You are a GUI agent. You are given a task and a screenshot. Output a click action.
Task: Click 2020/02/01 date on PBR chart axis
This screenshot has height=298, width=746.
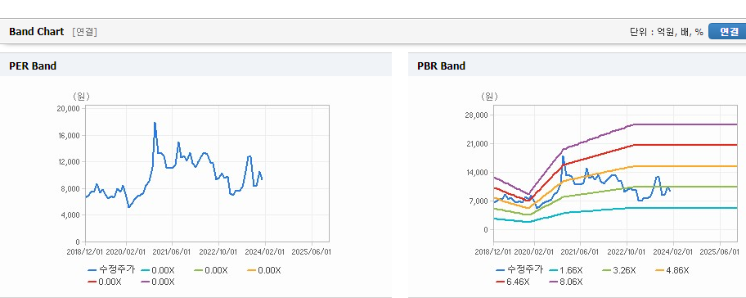[x=534, y=251]
